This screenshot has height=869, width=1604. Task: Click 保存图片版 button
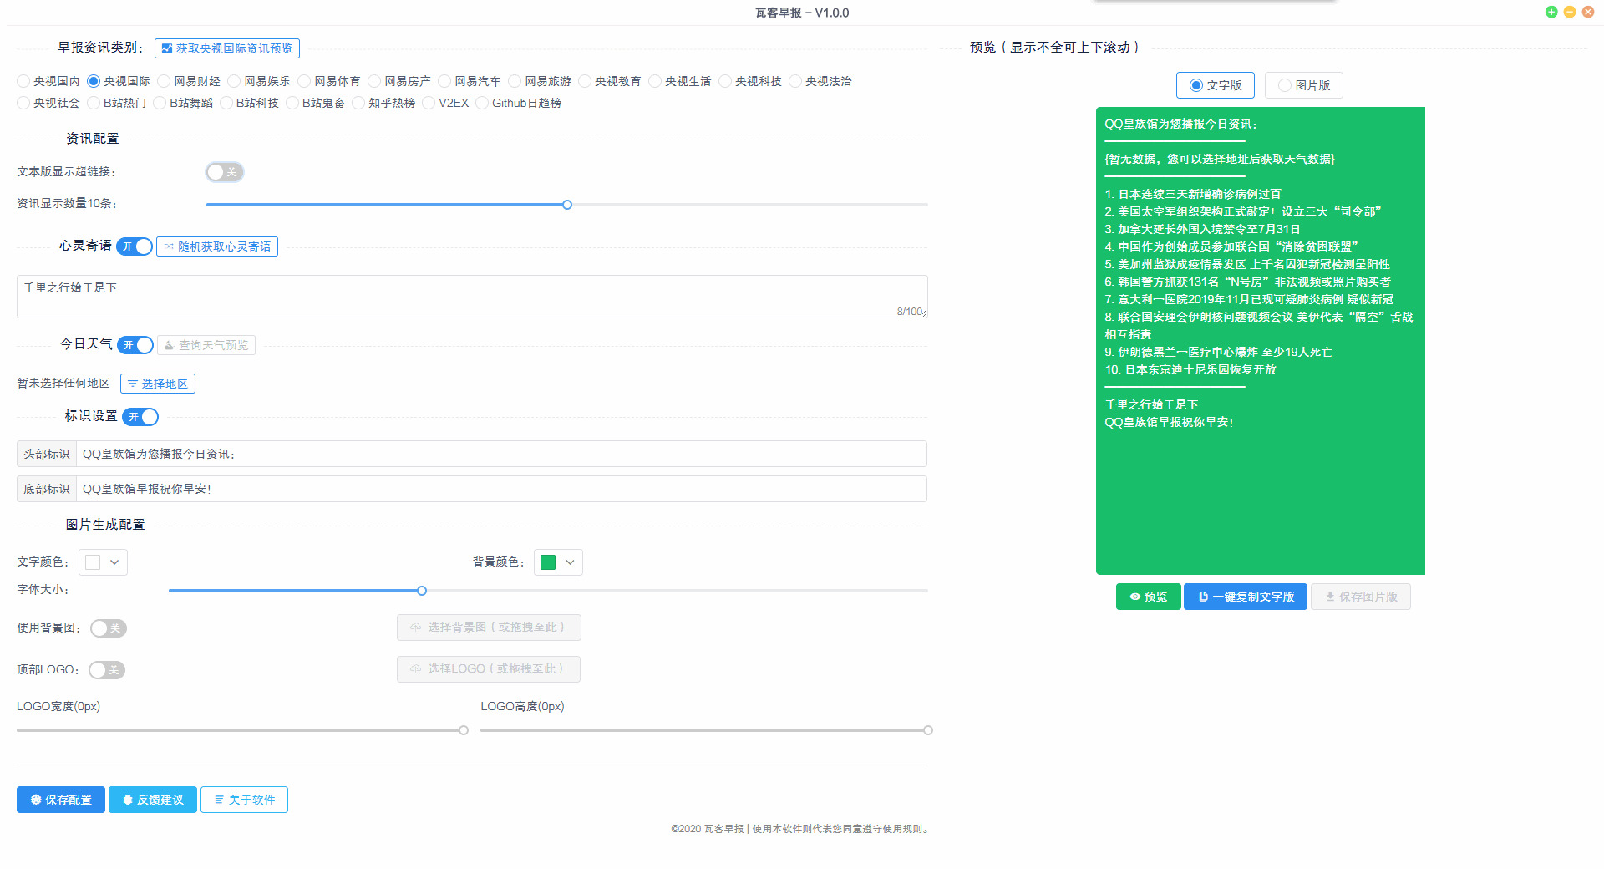pyautogui.click(x=1361, y=597)
